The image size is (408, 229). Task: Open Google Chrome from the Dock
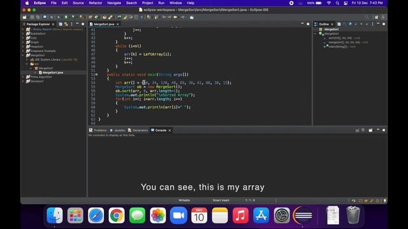(117, 215)
